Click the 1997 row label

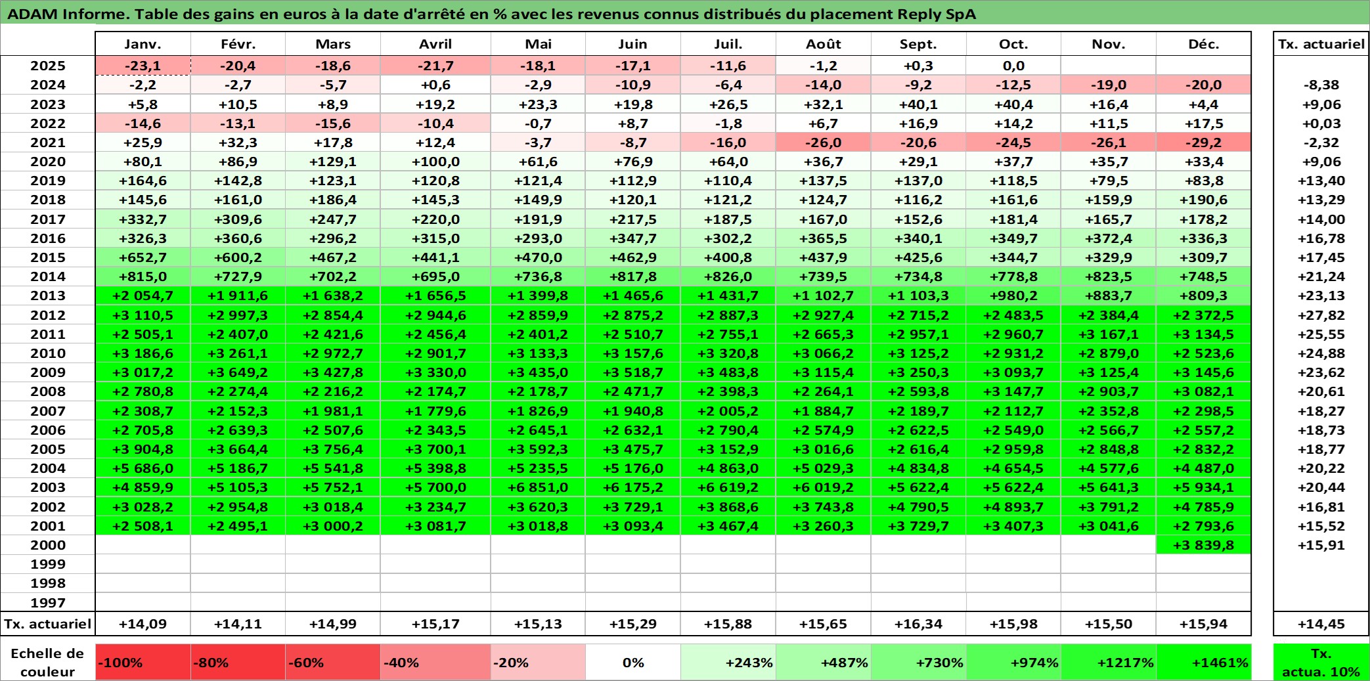(48, 603)
